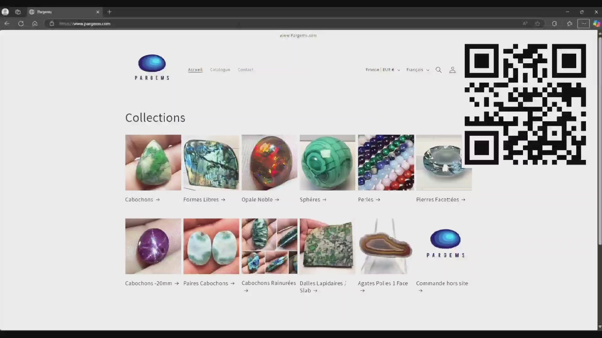Open the Pierres Facettées collection link
Screen dimensions: 602x338
[x=441, y=200]
